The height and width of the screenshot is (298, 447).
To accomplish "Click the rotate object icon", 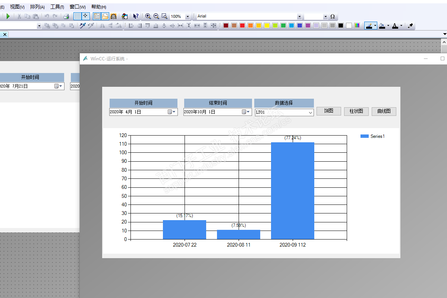I will tap(119, 26).
